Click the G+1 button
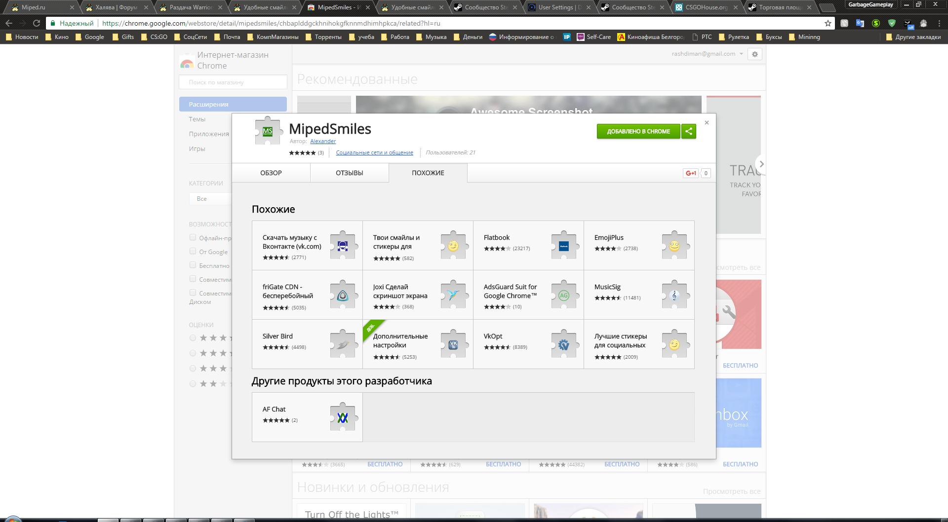 pyautogui.click(x=691, y=173)
